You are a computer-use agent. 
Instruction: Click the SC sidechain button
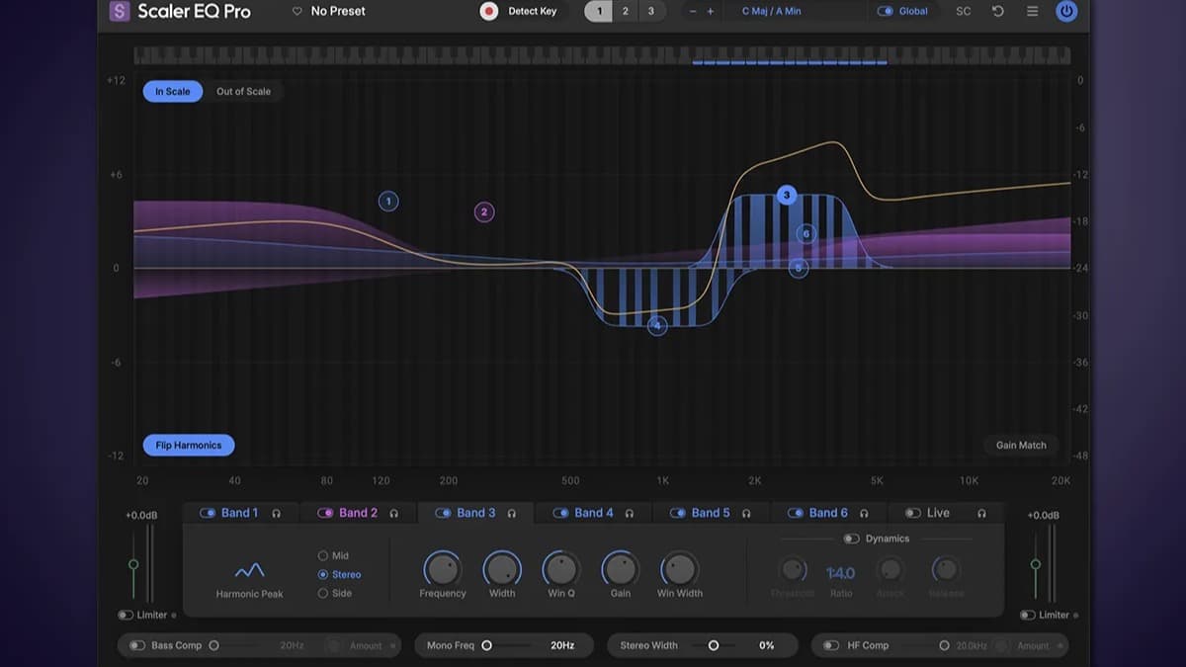[964, 12]
